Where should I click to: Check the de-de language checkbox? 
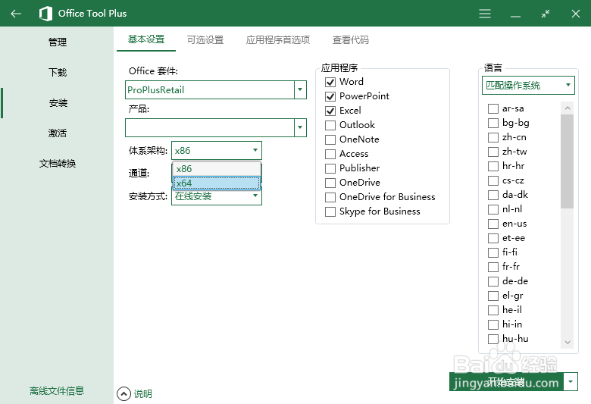493,281
